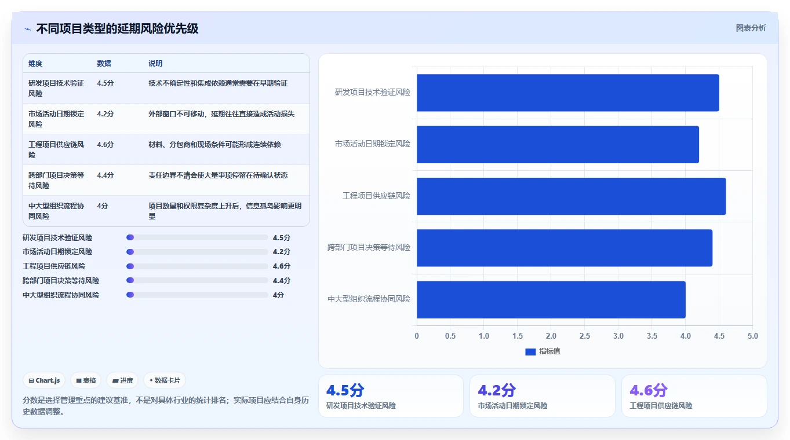Image resolution: width=790 pixels, height=440 pixels.
Task: Click the chart bar for 中大型组织流程协同风险
Action: pyautogui.click(x=551, y=299)
